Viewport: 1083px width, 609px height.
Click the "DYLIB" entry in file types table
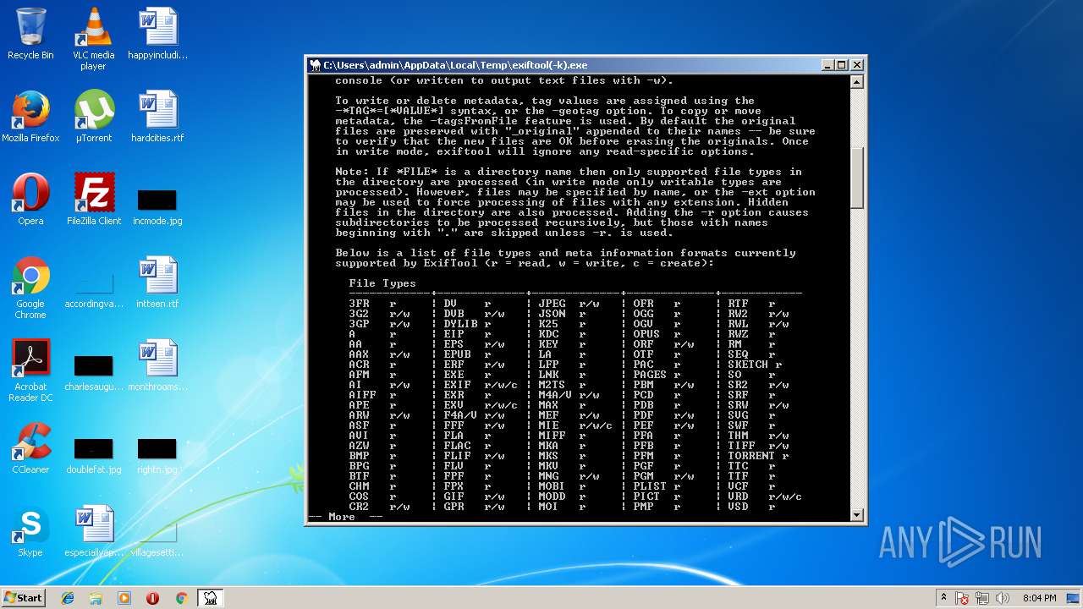[460, 324]
